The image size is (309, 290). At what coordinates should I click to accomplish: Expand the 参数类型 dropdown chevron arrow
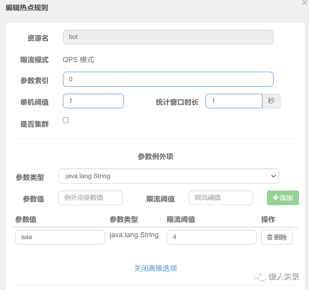274,176
